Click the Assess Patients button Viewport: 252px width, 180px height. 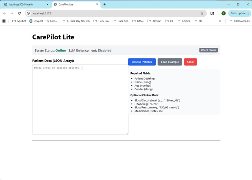pos(142,62)
